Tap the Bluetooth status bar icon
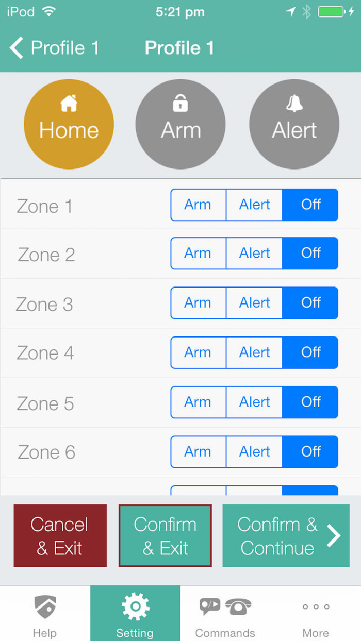 click(x=306, y=12)
